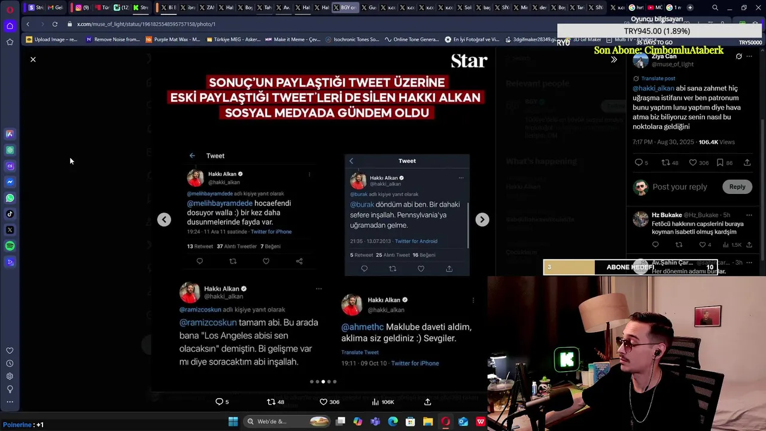The image size is (766, 431).
Task: Open 'Upload Image' bookmark
Action: [52, 40]
